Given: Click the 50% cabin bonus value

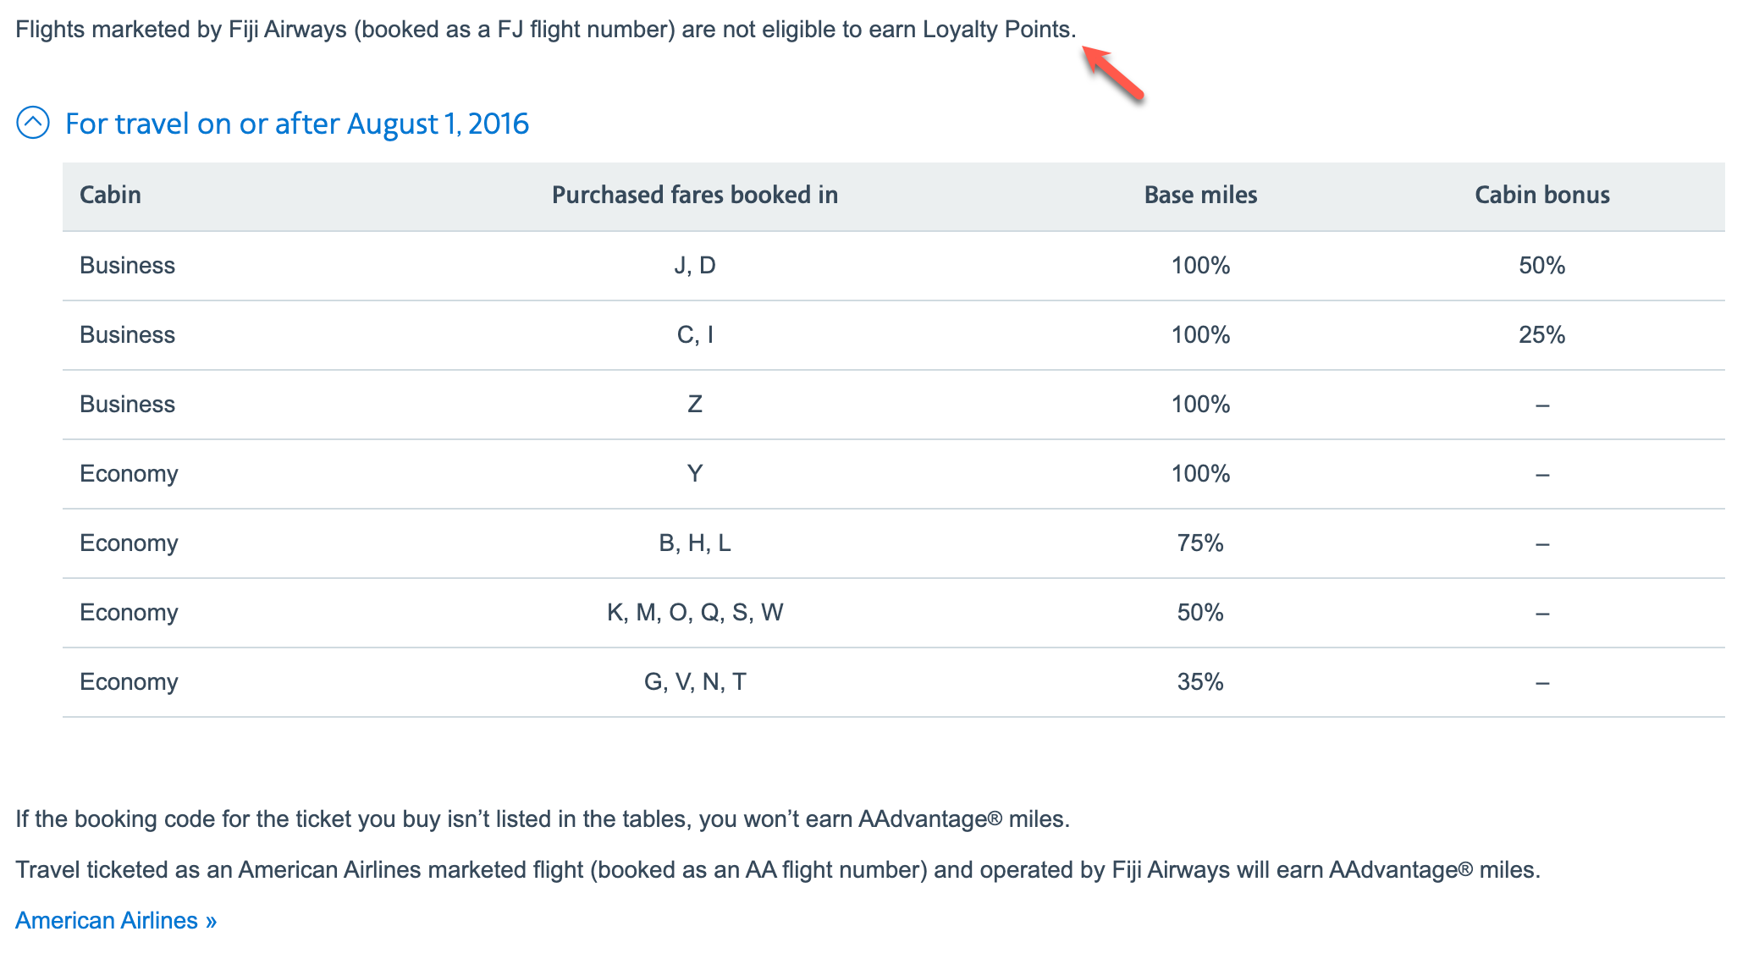Looking at the screenshot, I should (1542, 264).
